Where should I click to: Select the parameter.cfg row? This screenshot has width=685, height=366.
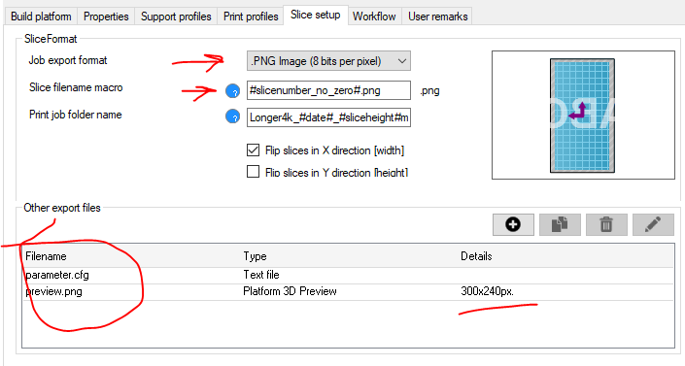pos(348,275)
